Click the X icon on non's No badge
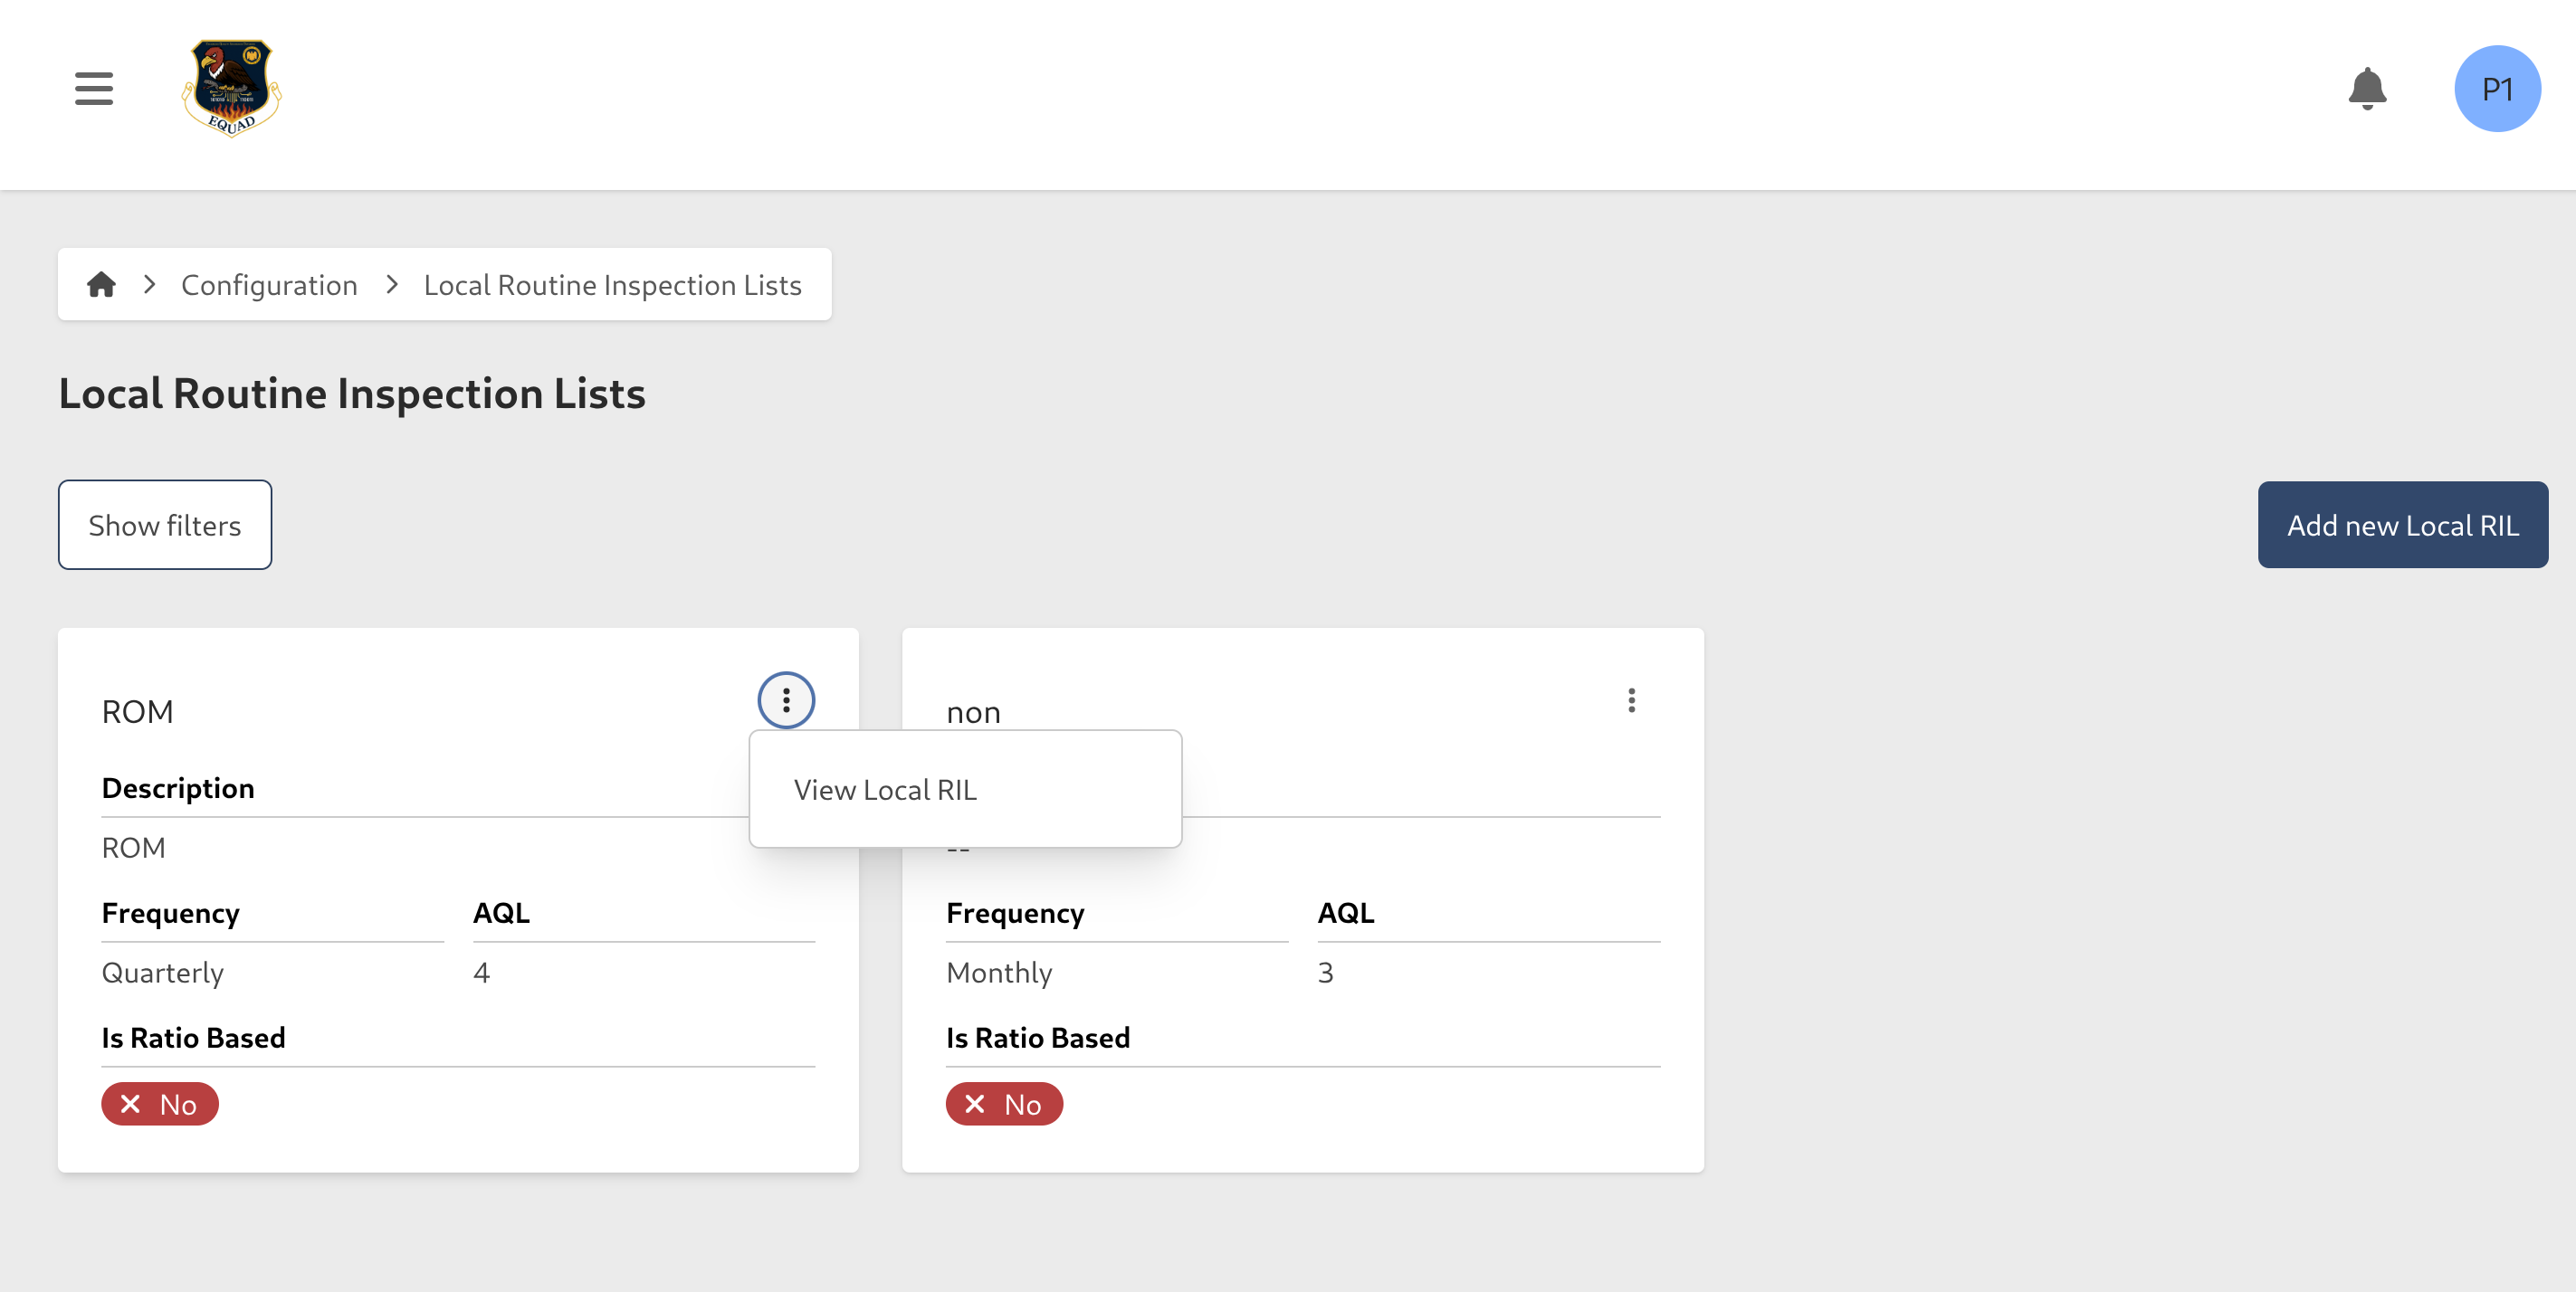The image size is (2576, 1292). click(x=975, y=1104)
